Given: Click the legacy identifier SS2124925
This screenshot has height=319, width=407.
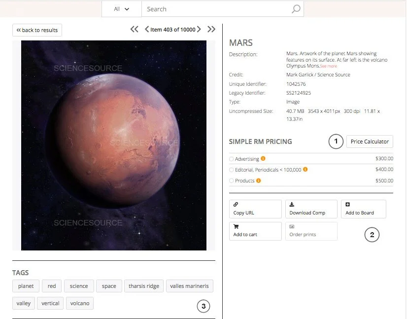Looking at the screenshot, I should 299,93.
